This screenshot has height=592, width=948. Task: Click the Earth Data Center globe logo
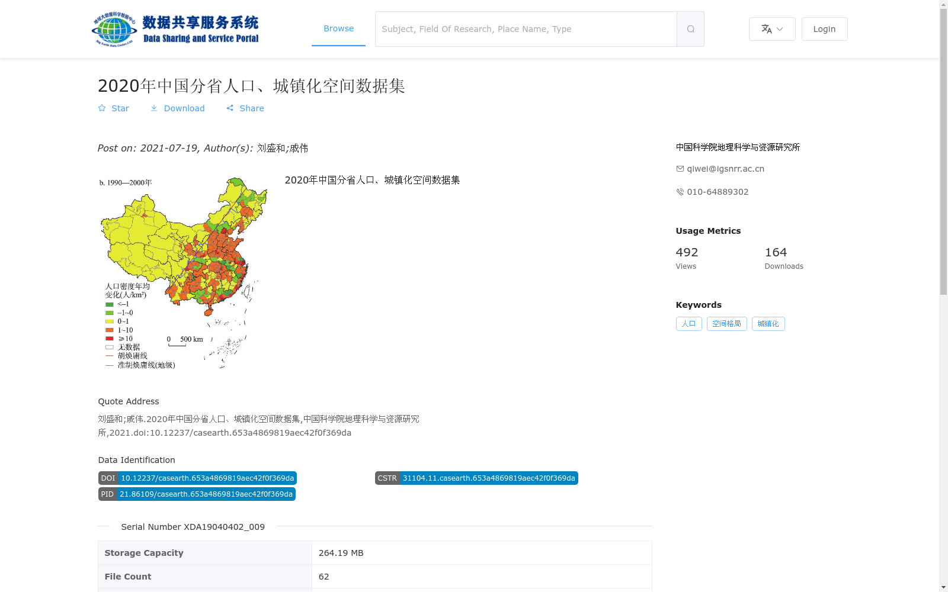pos(113,28)
